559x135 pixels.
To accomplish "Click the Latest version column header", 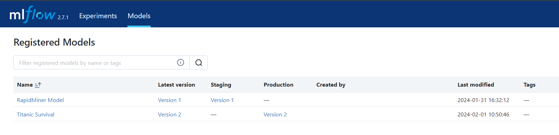I will (176, 85).
